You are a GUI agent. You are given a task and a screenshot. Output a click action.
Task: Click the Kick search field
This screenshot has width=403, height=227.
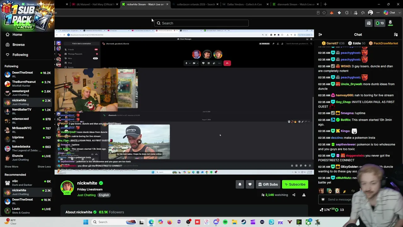click(x=201, y=23)
